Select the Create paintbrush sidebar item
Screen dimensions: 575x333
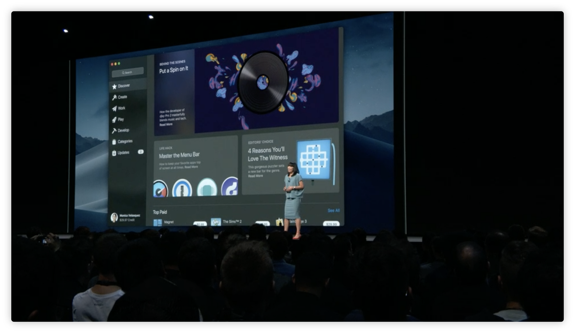click(122, 97)
